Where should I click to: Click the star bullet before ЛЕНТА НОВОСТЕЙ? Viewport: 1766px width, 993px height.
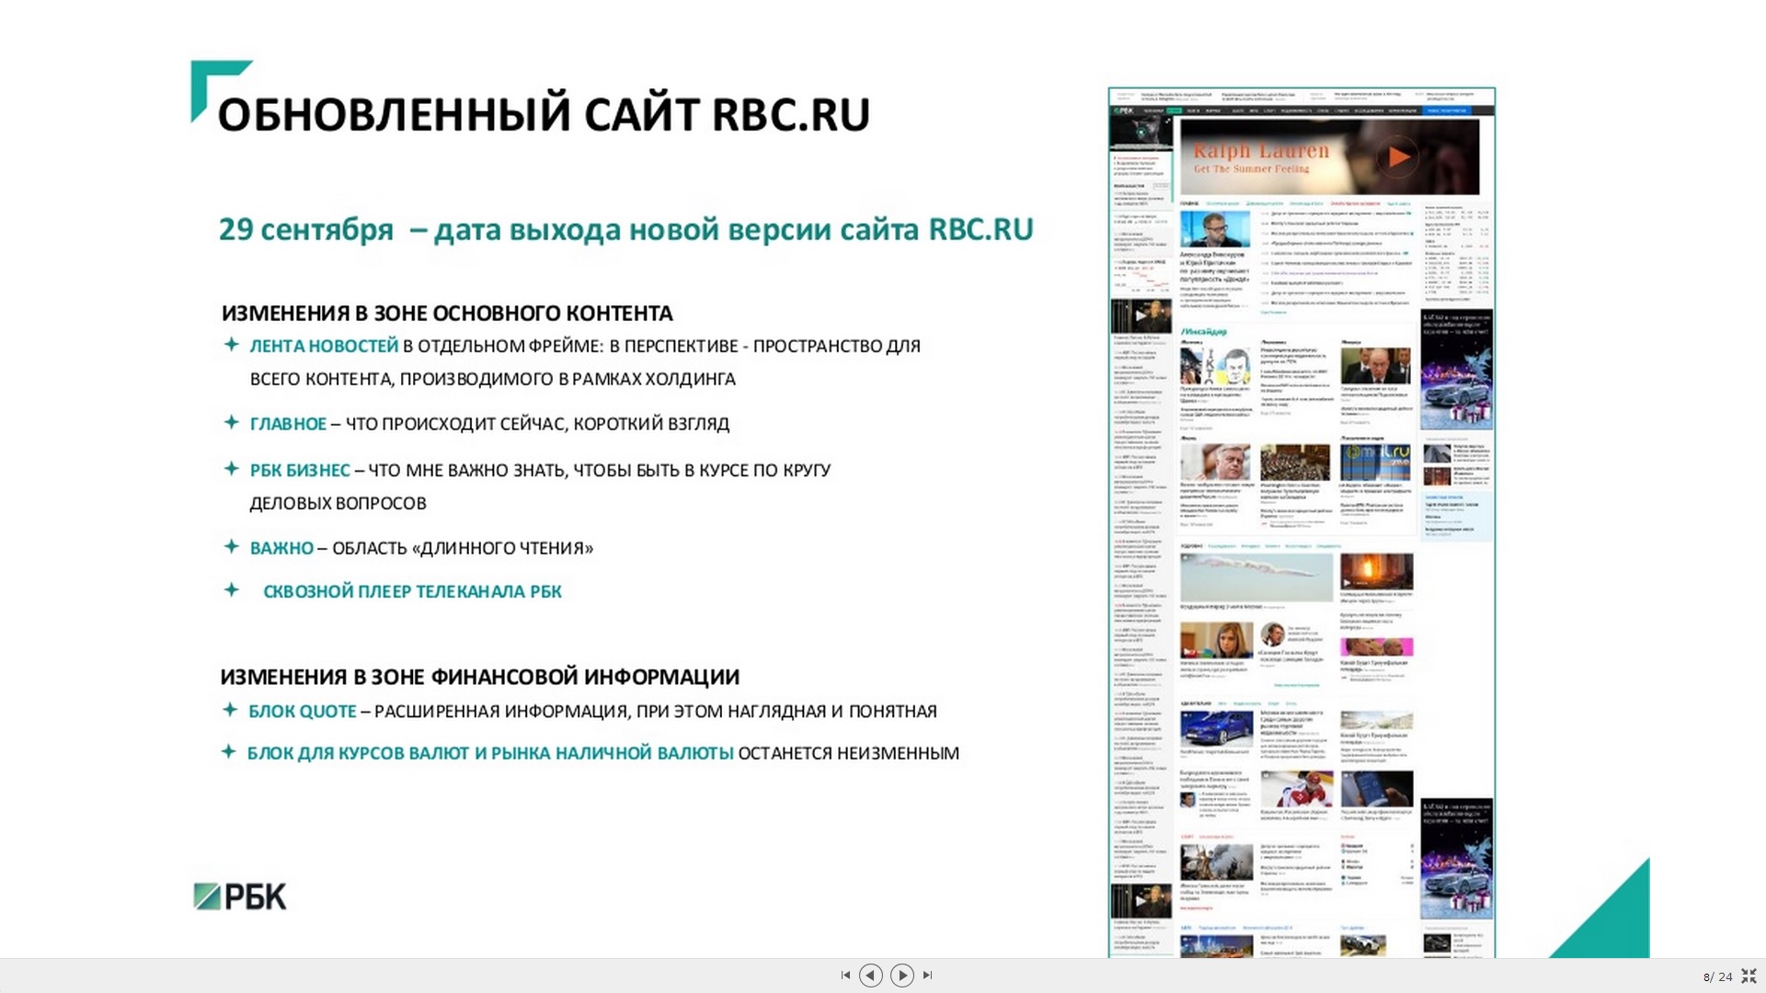(x=232, y=345)
